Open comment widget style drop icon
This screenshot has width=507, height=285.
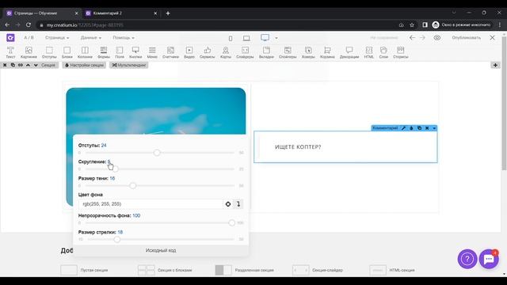411,128
